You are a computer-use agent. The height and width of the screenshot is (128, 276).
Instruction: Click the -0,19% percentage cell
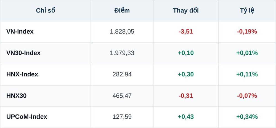pos(247,32)
